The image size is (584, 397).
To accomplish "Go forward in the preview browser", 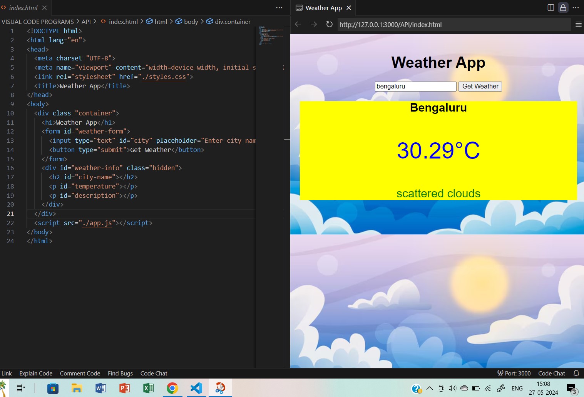I will click(314, 24).
